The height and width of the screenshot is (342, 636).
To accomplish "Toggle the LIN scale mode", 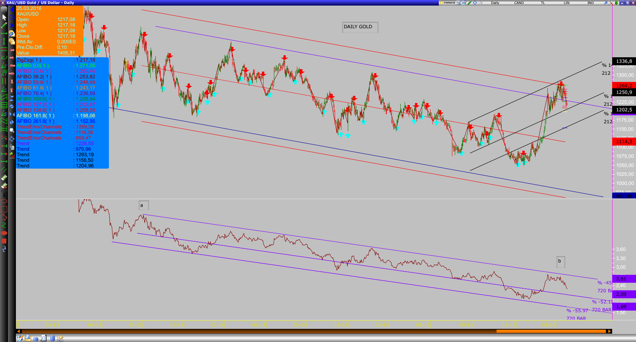I will pyautogui.click(x=566, y=3).
